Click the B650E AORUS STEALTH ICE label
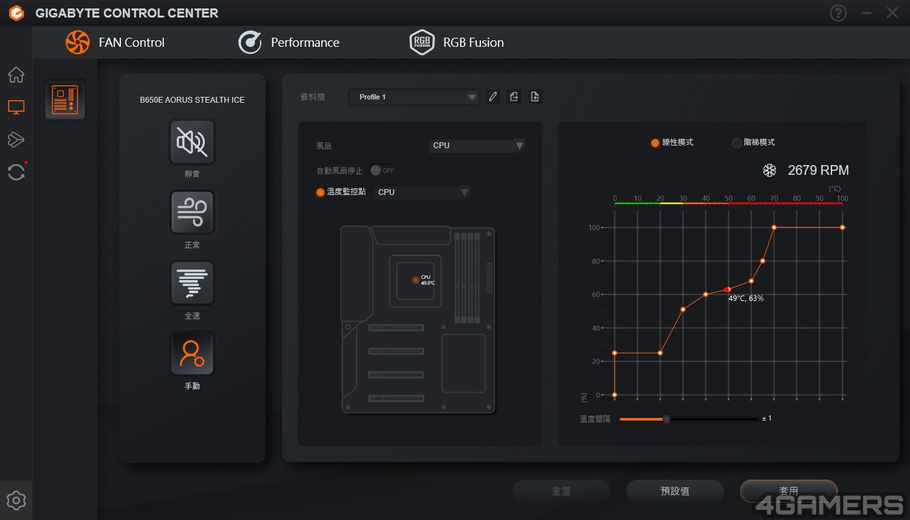 pos(192,100)
